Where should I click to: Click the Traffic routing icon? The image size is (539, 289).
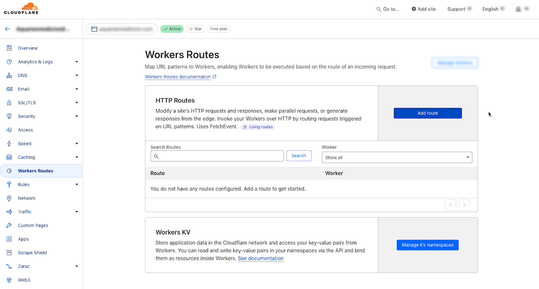click(10, 212)
